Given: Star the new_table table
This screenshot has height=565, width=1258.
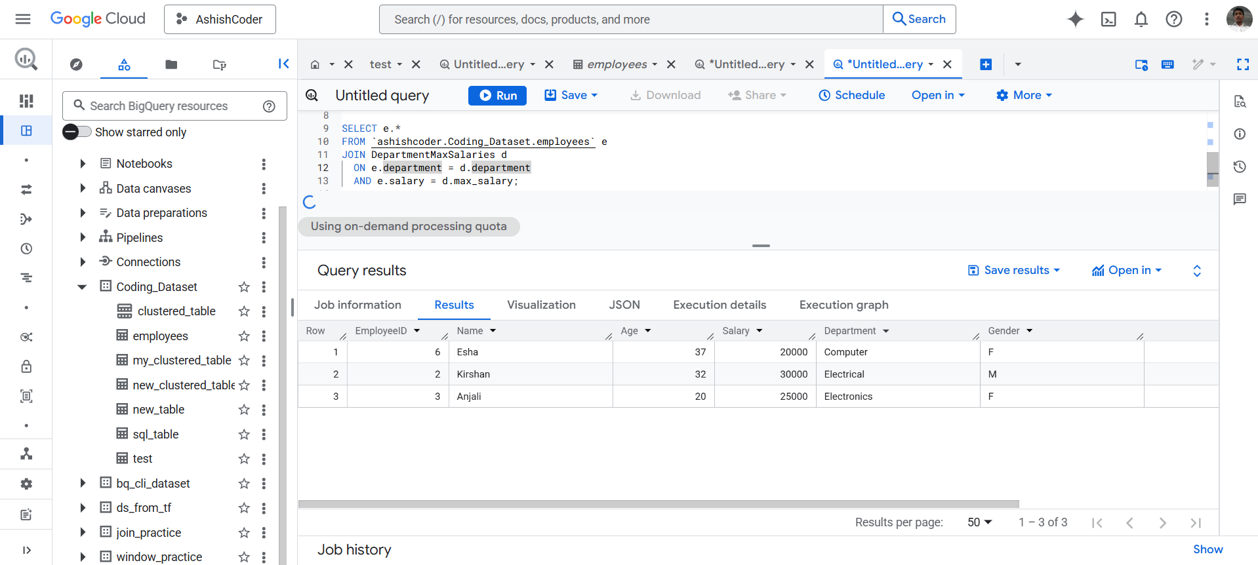Looking at the screenshot, I should click(244, 410).
